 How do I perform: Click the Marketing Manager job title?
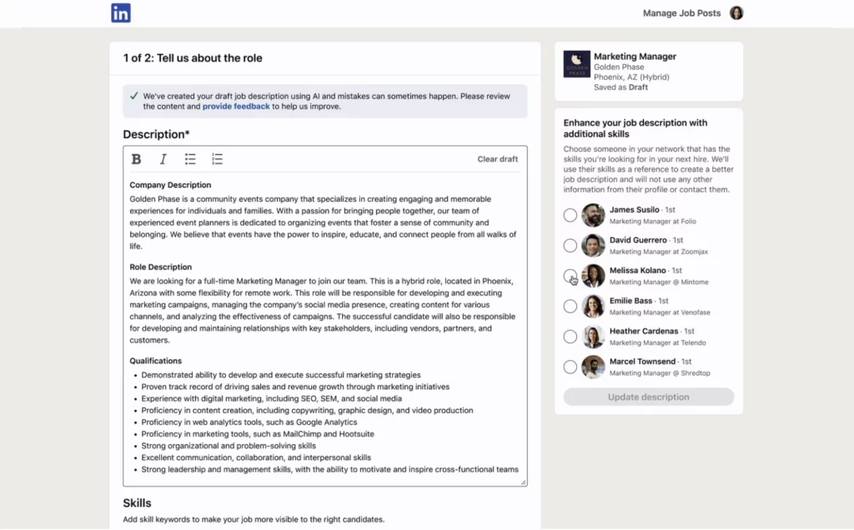point(635,56)
